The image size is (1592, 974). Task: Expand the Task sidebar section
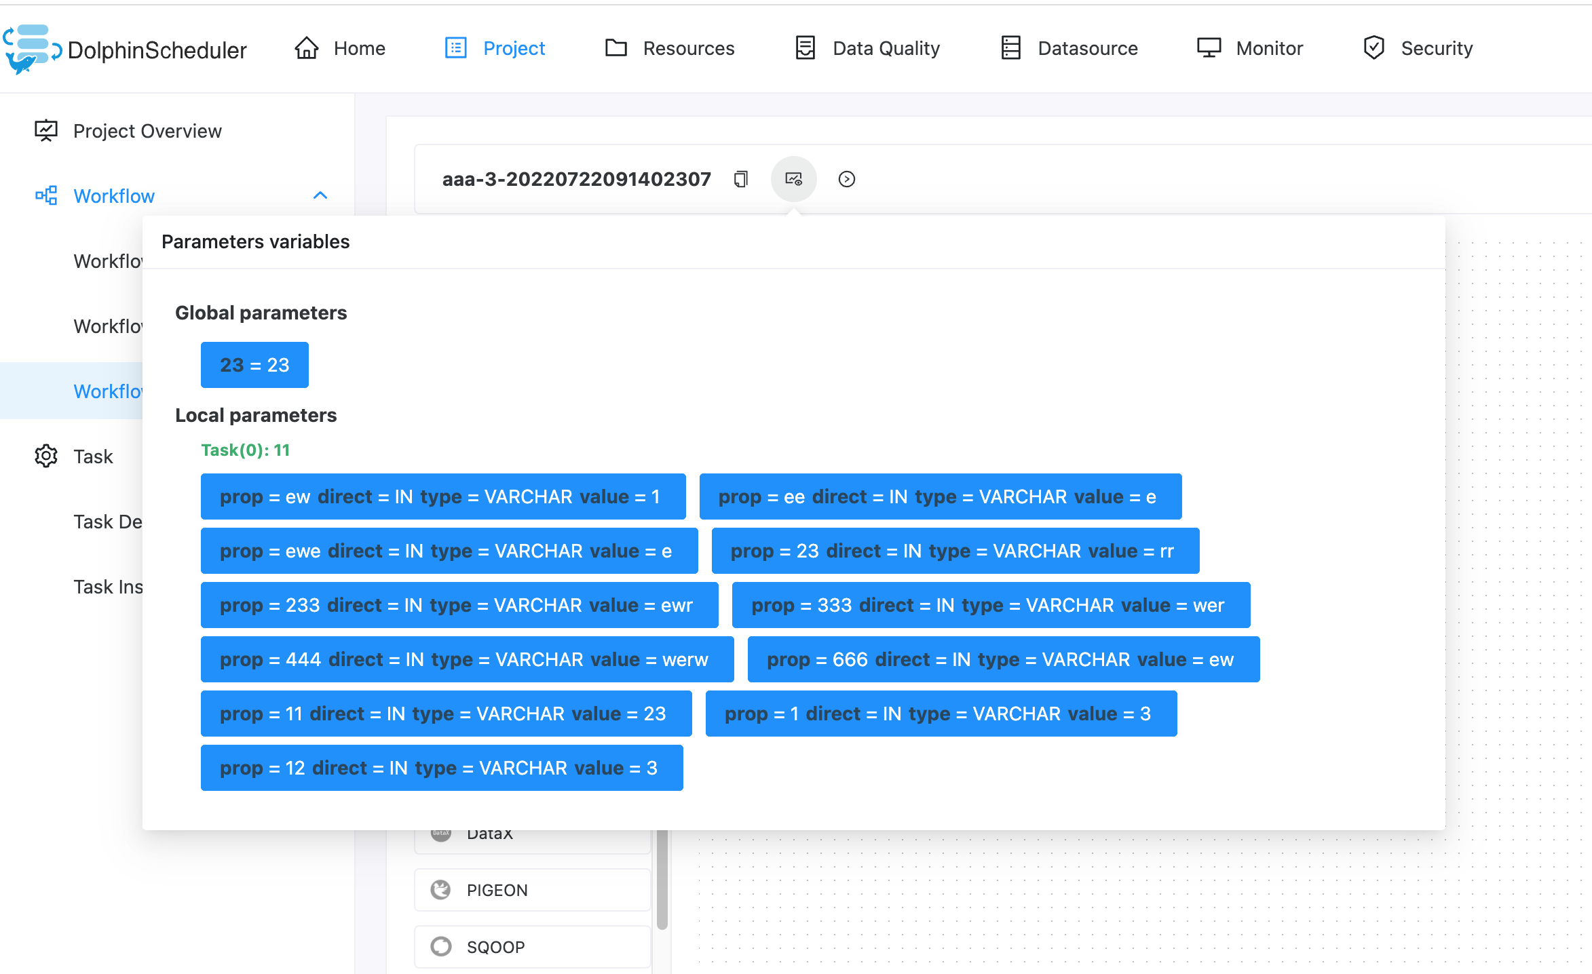pyautogui.click(x=94, y=456)
